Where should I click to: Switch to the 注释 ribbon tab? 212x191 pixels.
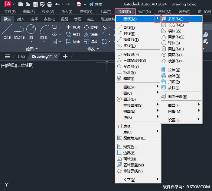[34, 19]
